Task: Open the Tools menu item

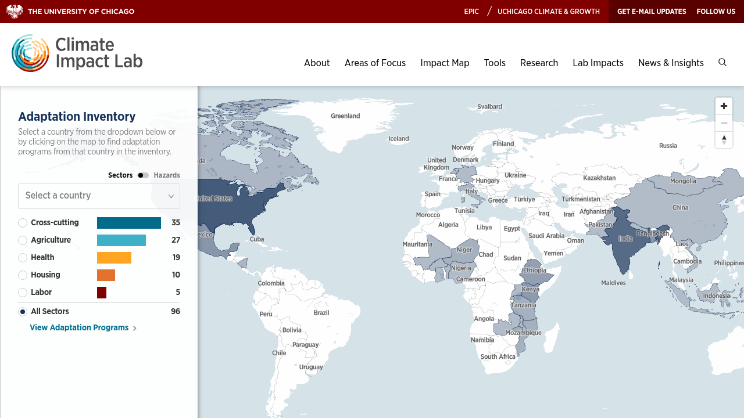Action: tap(495, 63)
